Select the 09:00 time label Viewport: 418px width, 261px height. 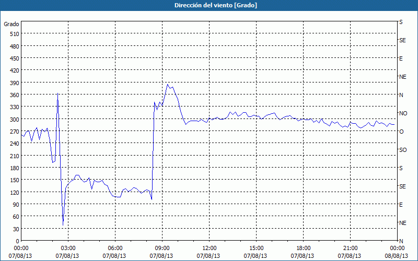[162, 248]
